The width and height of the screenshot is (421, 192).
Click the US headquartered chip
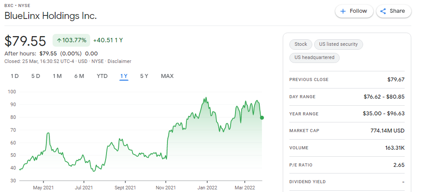(315, 58)
